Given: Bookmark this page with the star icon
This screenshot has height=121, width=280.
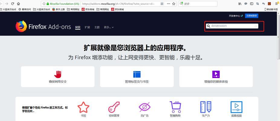Looking at the screenshot, I should pos(174,4).
